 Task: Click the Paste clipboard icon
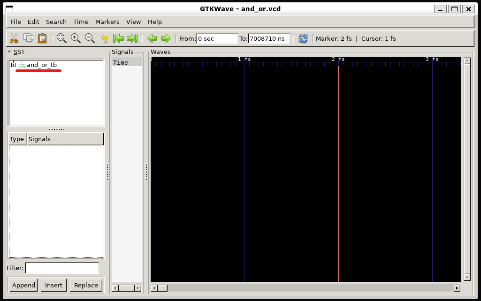click(42, 38)
